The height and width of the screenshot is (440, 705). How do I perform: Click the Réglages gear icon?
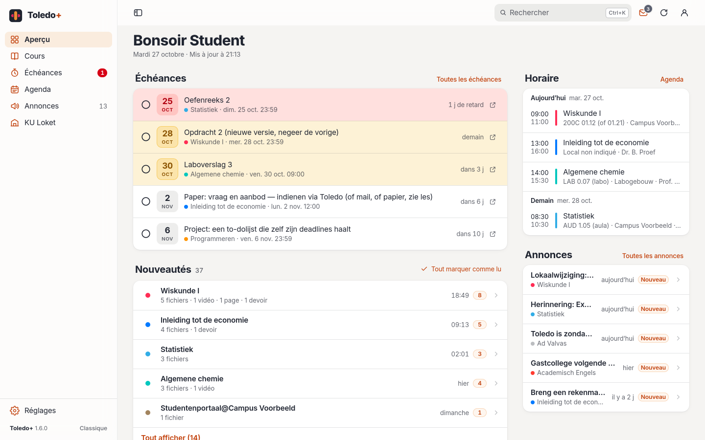[x=15, y=411]
